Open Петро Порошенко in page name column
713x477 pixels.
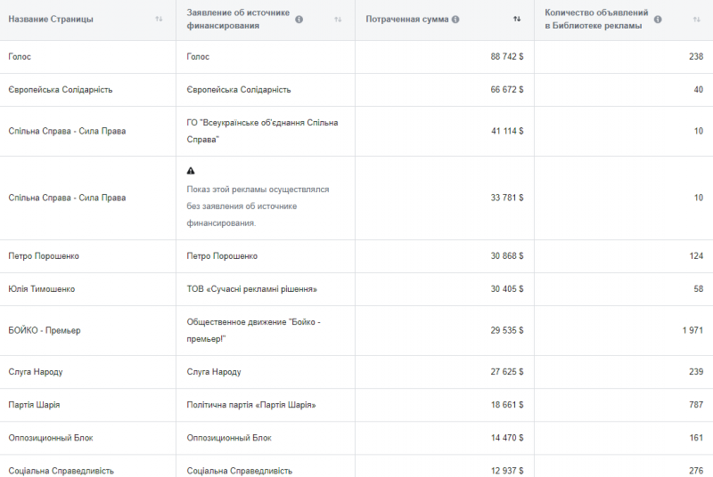pyautogui.click(x=44, y=256)
